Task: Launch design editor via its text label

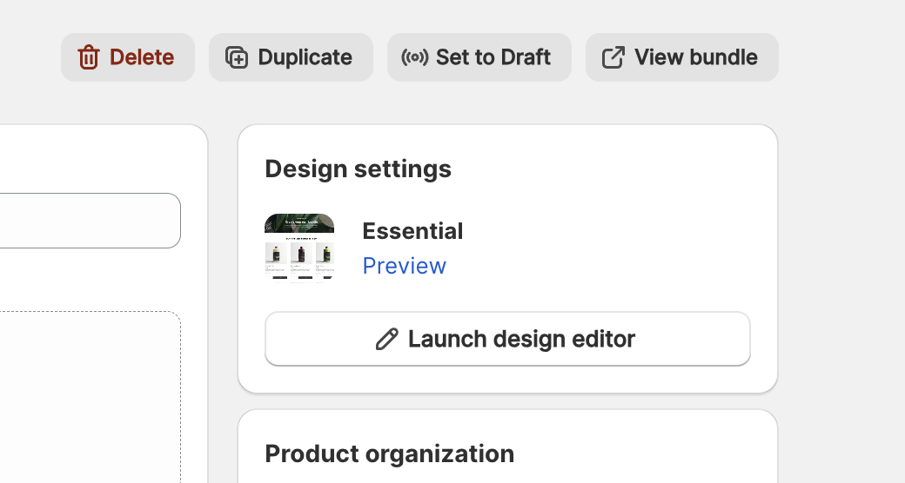Action: tap(521, 339)
